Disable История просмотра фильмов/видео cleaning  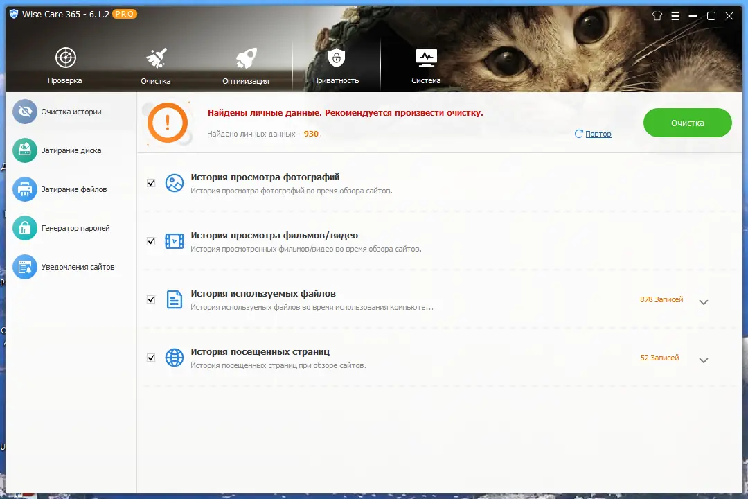coord(151,241)
